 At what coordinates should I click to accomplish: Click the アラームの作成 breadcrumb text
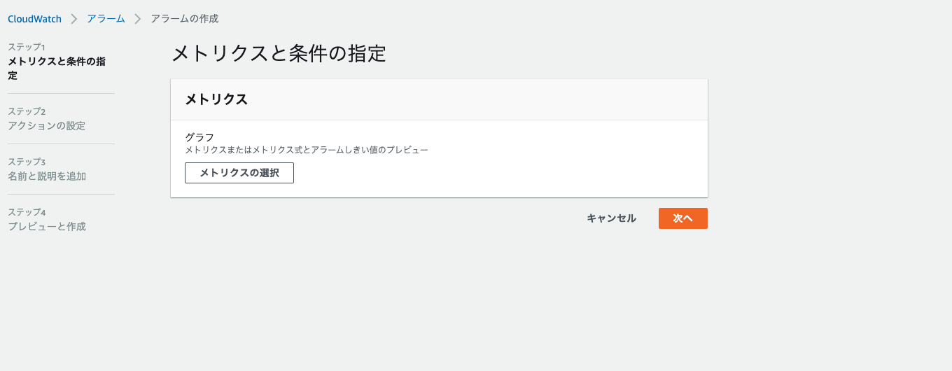(x=184, y=19)
